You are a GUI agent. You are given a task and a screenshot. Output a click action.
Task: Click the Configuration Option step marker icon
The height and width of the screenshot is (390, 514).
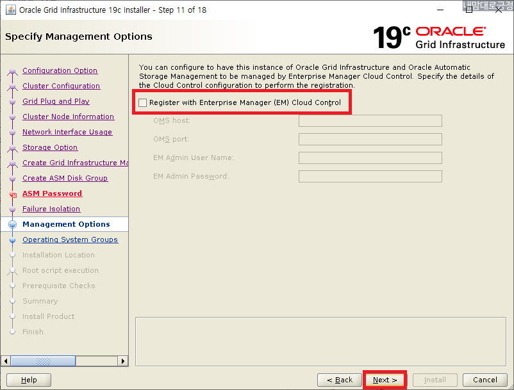12,70
